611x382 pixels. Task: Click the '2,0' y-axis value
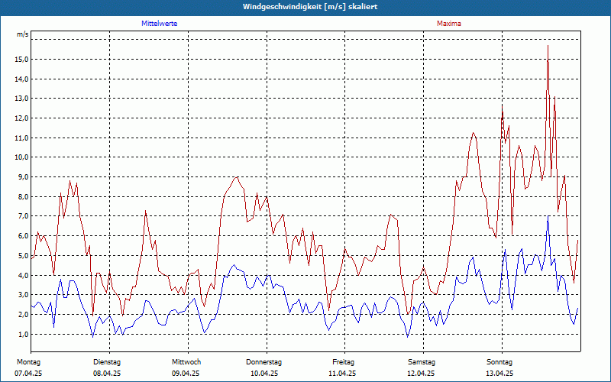coord(22,315)
